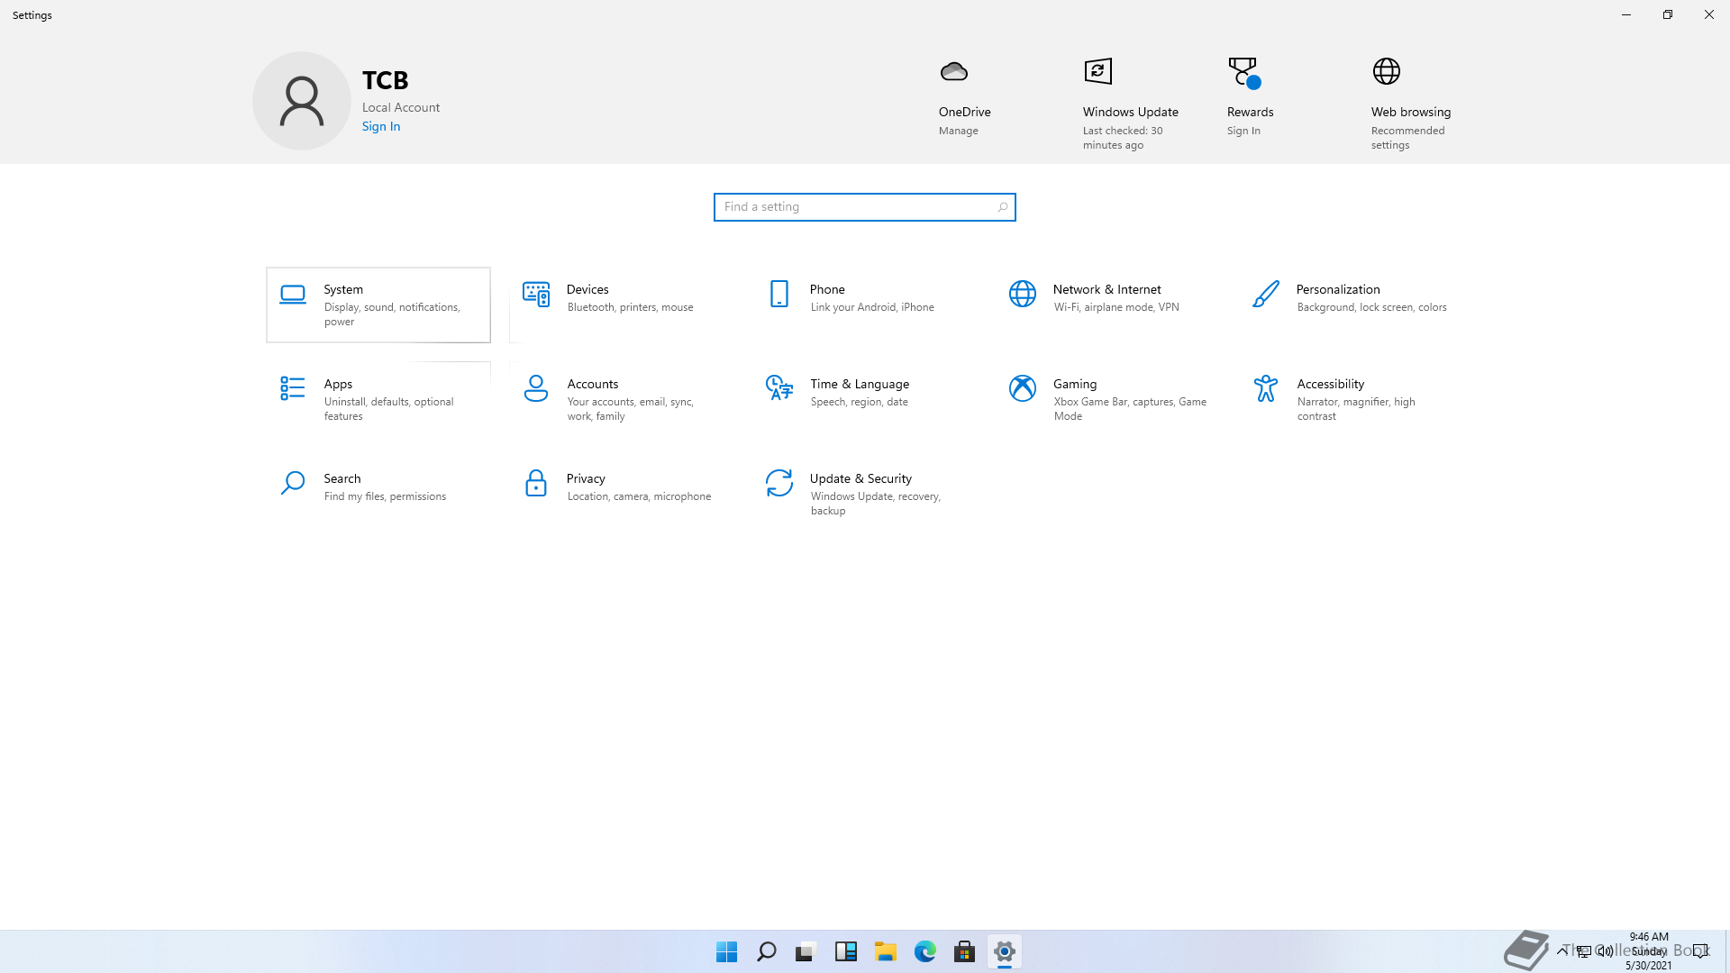Show hidden tray icons chevron
Image resolution: width=1730 pixels, height=973 pixels.
1562,950
